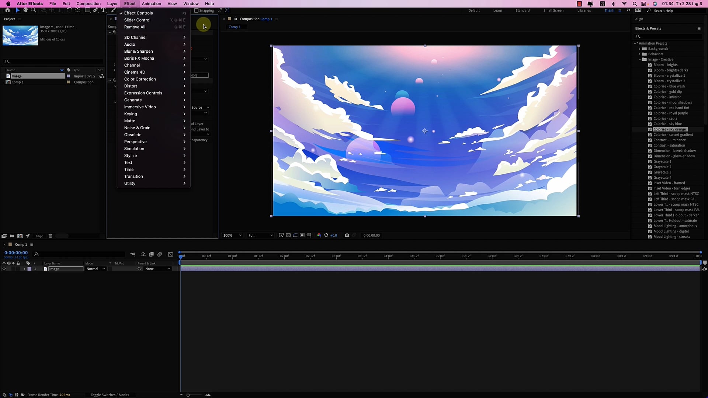Select the Zoom magnifier tool

[x=34, y=10]
